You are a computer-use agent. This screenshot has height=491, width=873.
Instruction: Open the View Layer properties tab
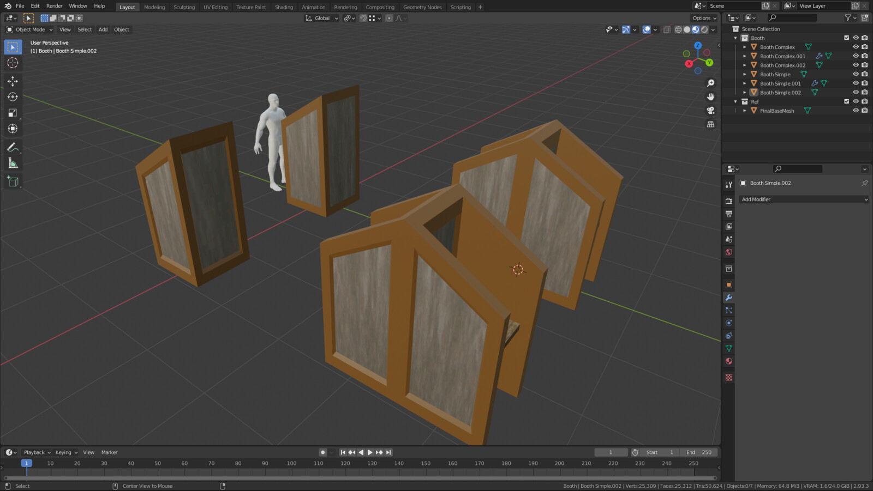729,226
